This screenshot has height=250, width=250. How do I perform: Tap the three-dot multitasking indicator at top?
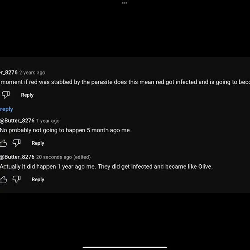tap(125, 3)
